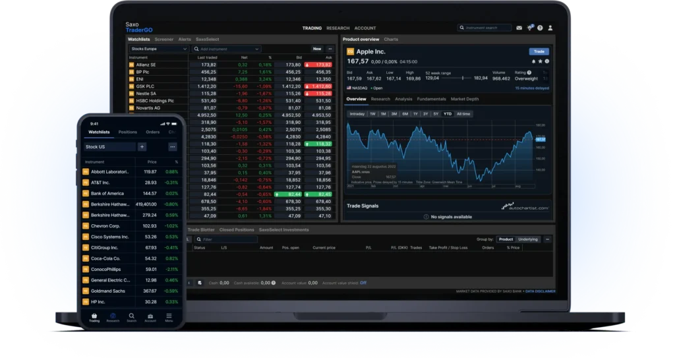675x358 pixels.
Task: Click the blue Trade button
Action: coord(539,51)
